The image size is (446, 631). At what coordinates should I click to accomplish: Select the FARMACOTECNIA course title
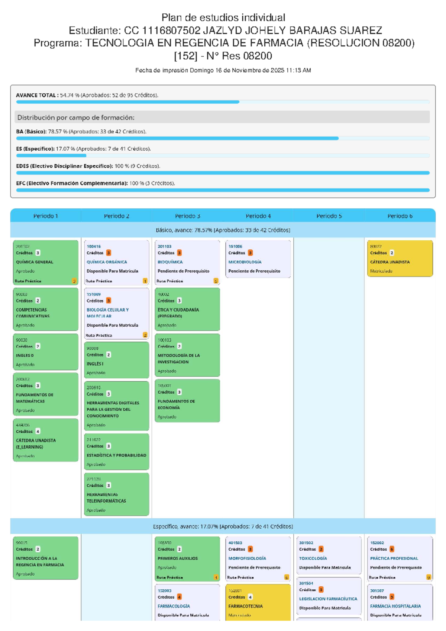(245, 606)
